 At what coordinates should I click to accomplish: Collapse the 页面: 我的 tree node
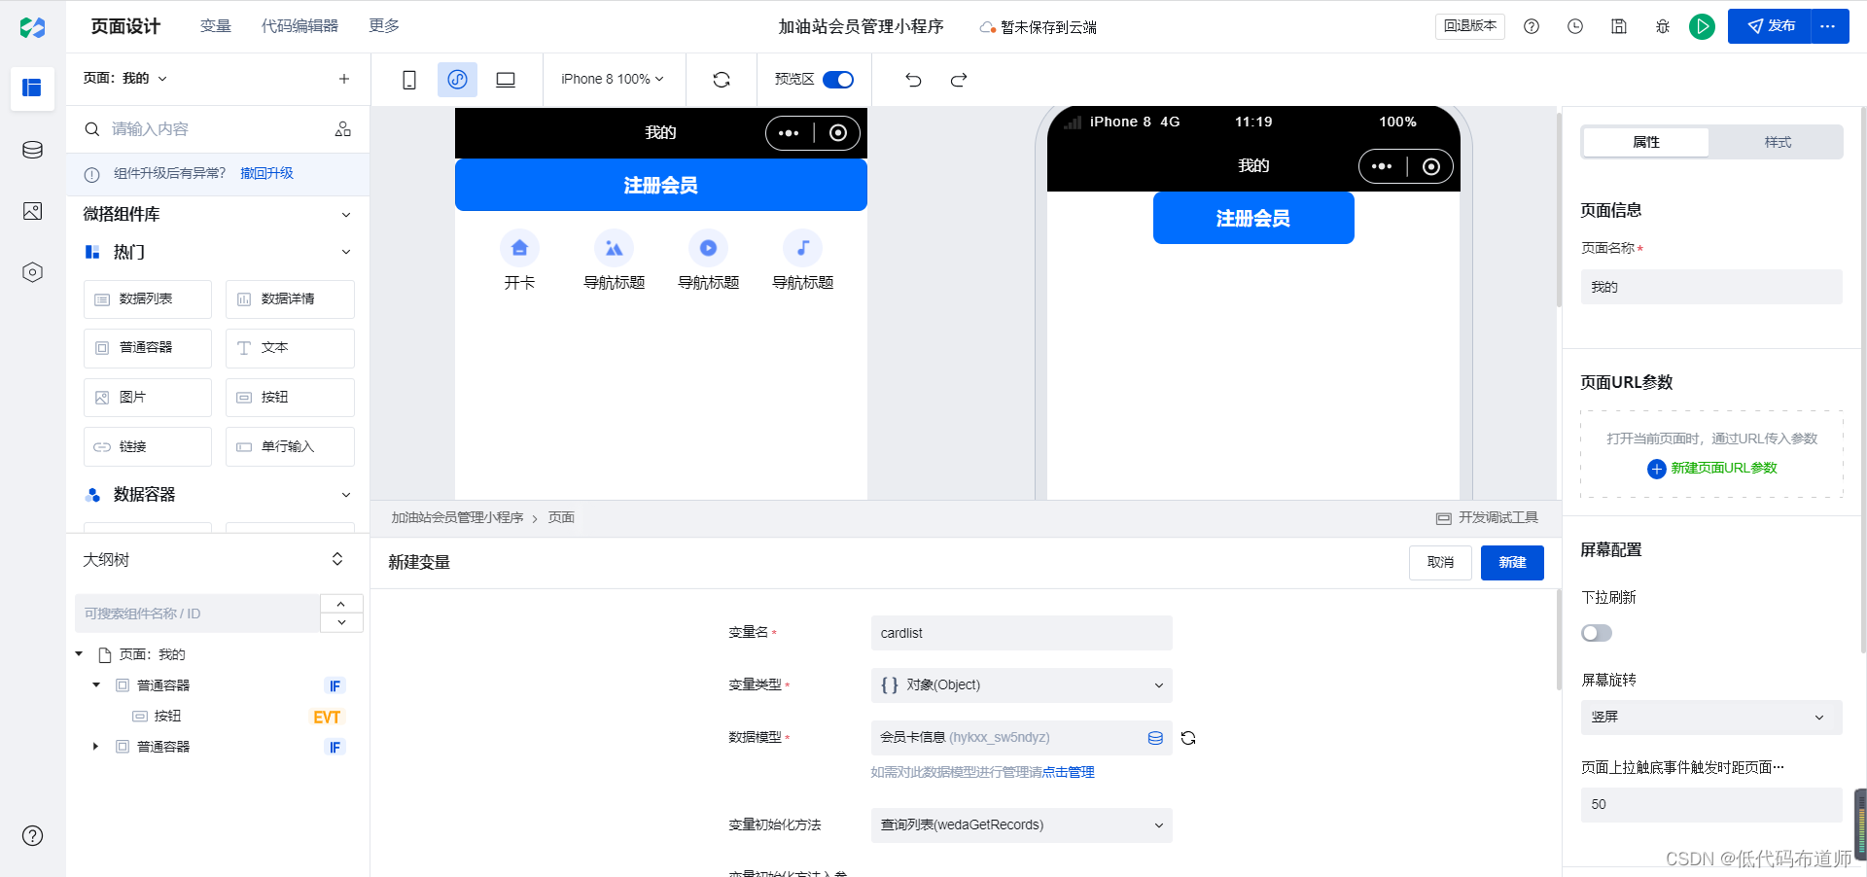(x=80, y=654)
